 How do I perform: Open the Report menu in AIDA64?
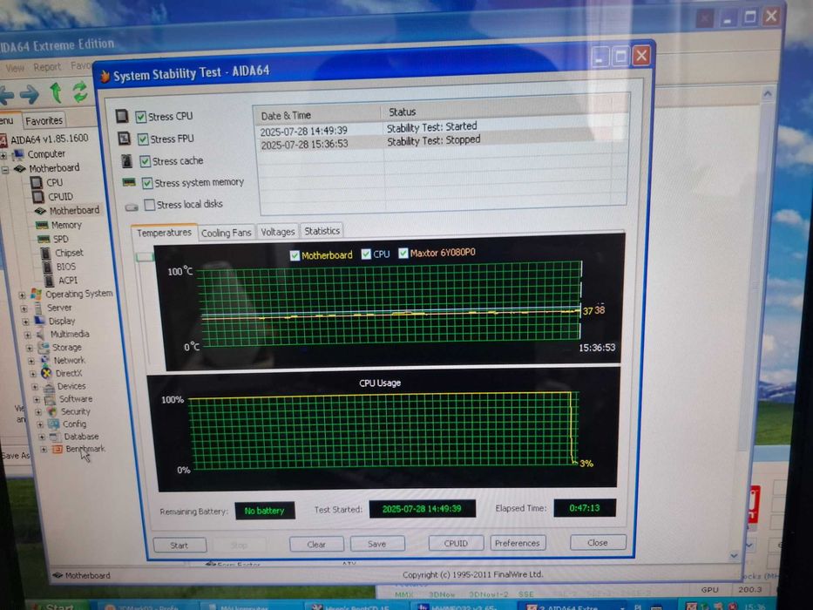(47, 67)
